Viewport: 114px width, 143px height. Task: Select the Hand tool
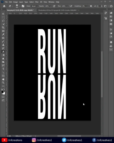point(3,79)
